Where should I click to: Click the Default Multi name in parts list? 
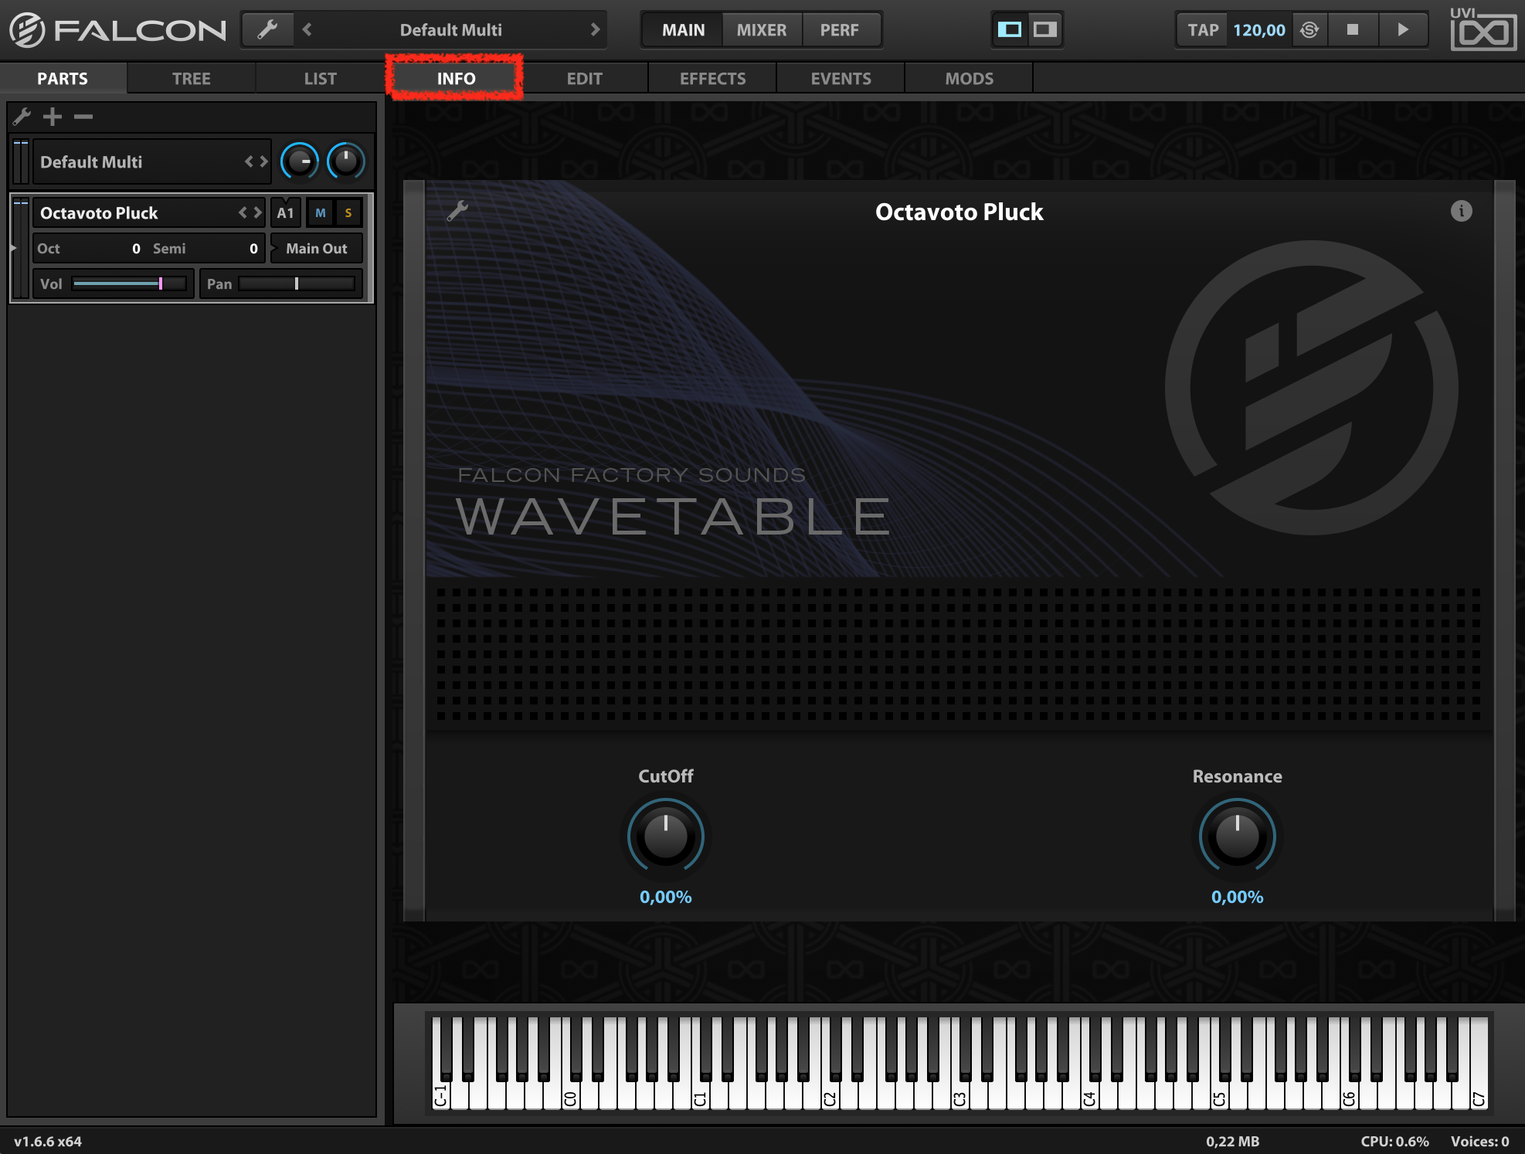point(91,162)
